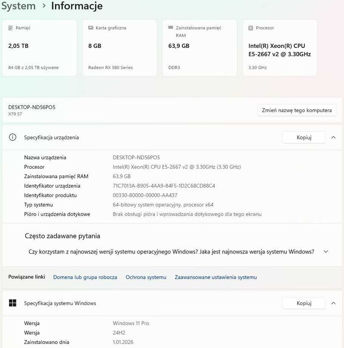This screenshot has height=348, width=344.
Task: Open Ochrona systemu link
Action: 146,277
